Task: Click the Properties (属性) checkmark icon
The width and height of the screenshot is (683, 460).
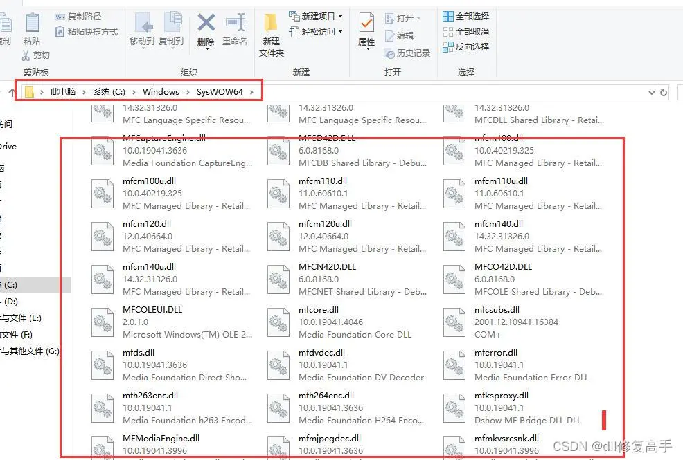Action: [x=366, y=24]
